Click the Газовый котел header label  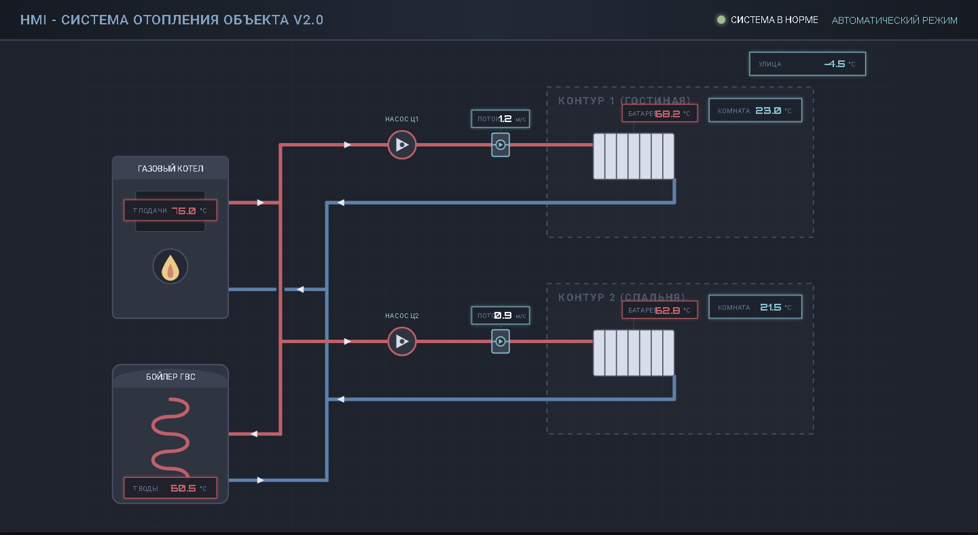pos(170,168)
